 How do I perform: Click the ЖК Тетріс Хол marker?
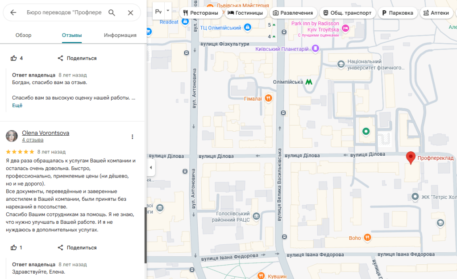click(415, 197)
